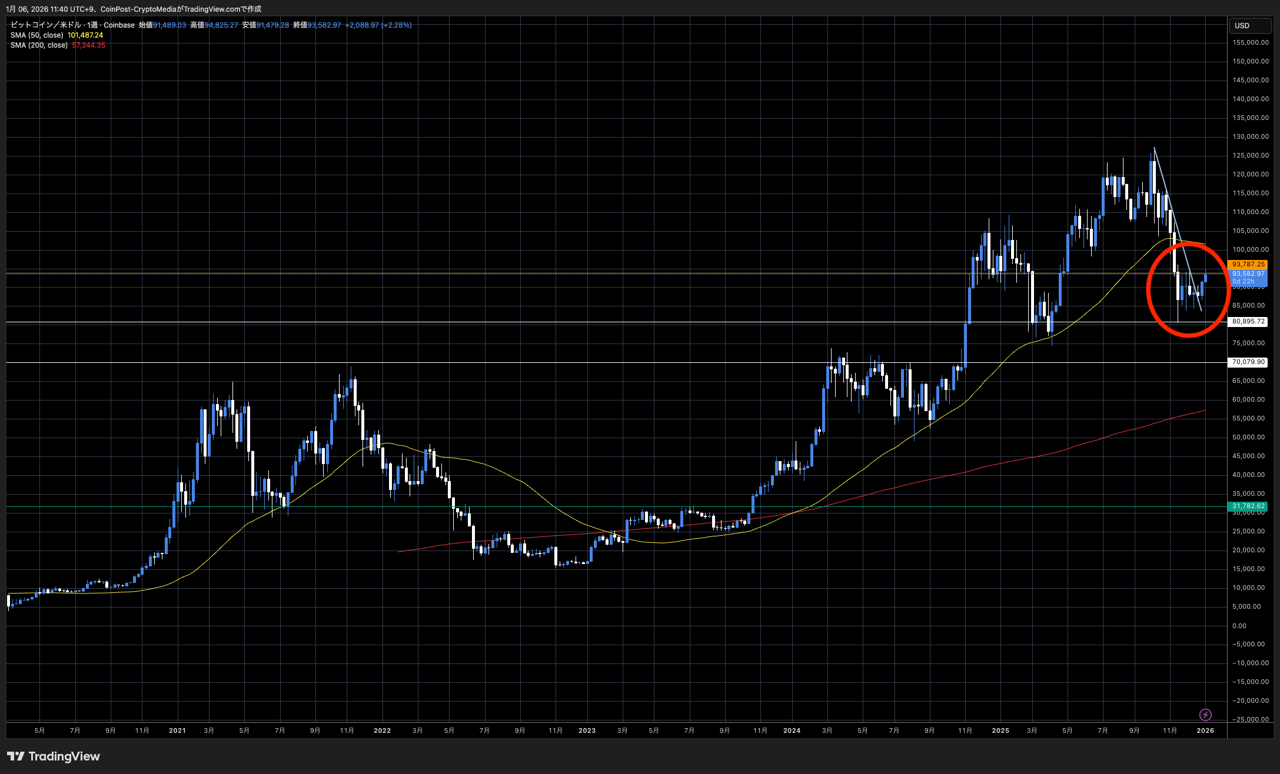Click the orange 93,787.25 price label
1280x774 pixels.
coord(1248,265)
